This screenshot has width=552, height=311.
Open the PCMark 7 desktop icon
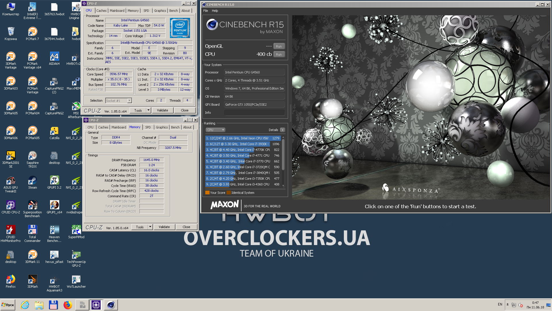32,34
